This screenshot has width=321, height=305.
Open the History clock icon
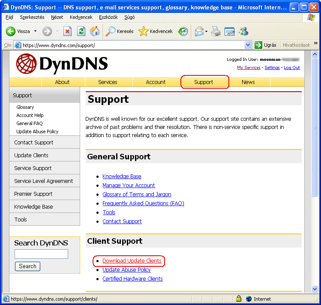[183, 31]
